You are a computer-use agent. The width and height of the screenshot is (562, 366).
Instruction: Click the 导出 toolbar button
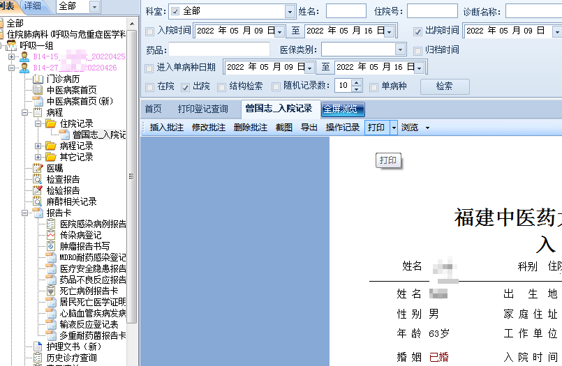click(309, 128)
